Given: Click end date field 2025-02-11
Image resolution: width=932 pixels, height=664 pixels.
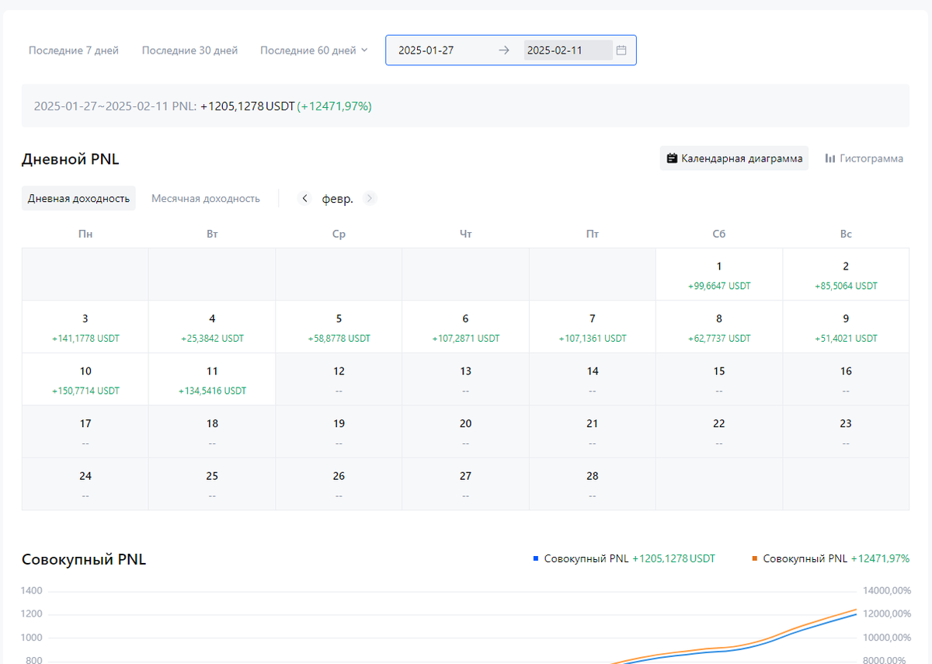Looking at the screenshot, I should point(569,50).
